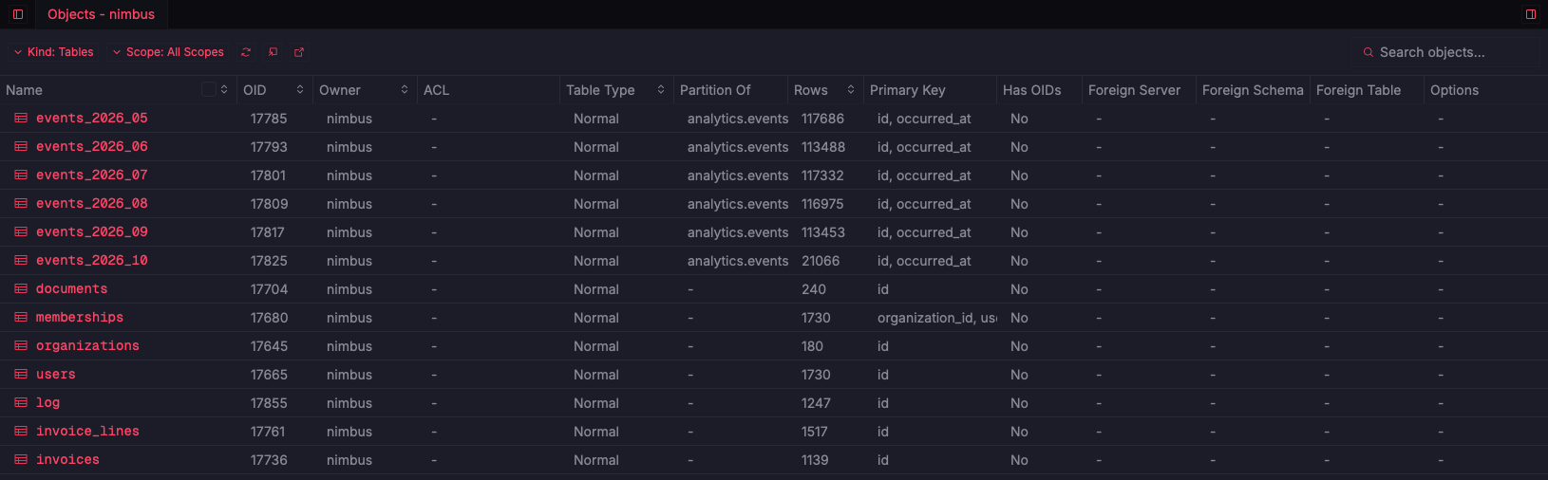Sort by Name using its sort arrows
This screenshot has width=1548, height=480.
click(x=224, y=89)
